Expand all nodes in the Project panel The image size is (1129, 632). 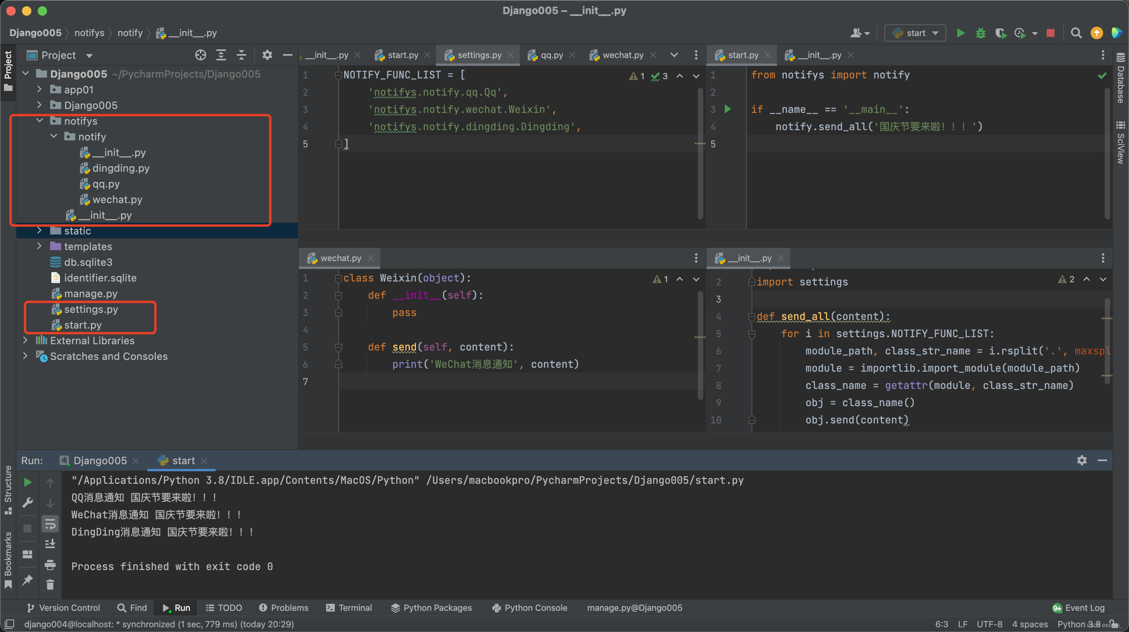coord(221,55)
